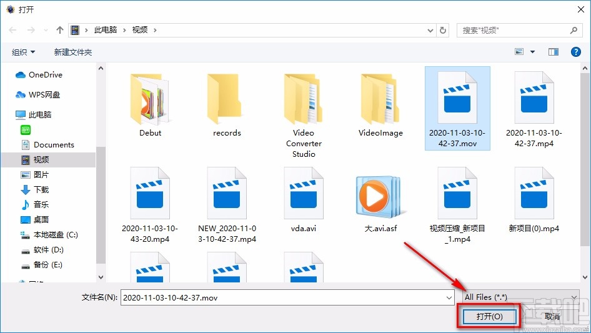The height and width of the screenshot is (333, 591).
Task: Open the view options dropdown arrow
Action: point(532,52)
